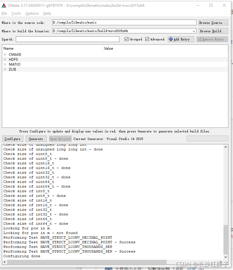Click 'Current Generator: Visual Studio 14 2015' label

[108, 139]
